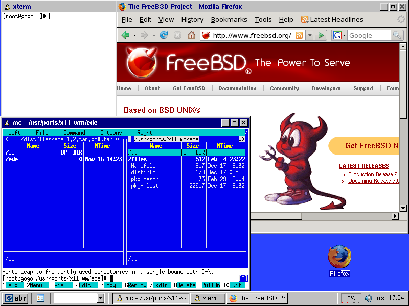Click the abr start menu button
Viewport: 409px width, 306px height.
point(16,298)
